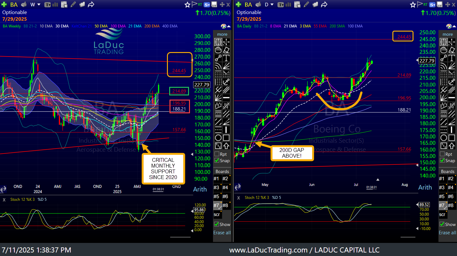The width and height of the screenshot is (457, 256).
Task: Select board #7 on the weekly chart
Action: pos(218,205)
